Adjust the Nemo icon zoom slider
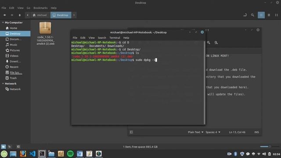 [269, 147]
